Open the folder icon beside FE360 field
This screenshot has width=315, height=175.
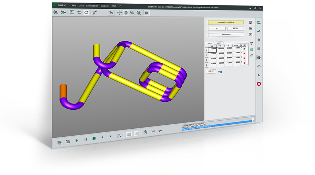click(251, 28)
